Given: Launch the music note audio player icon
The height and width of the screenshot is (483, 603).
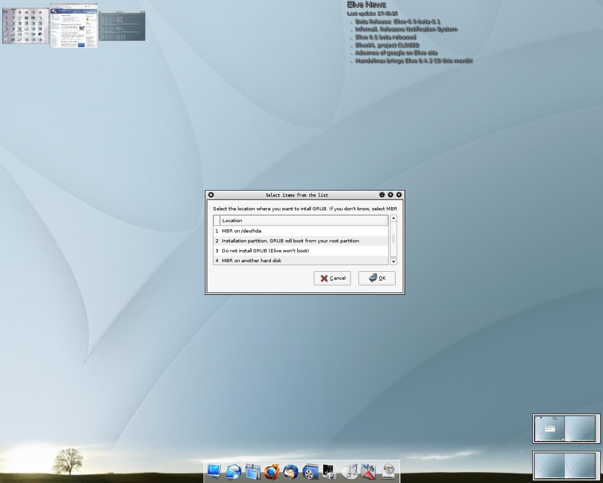Looking at the screenshot, I should [x=349, y=471].
